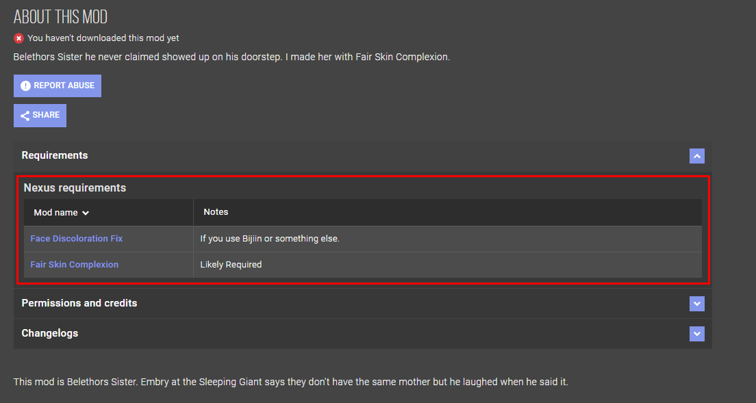Collapse Requirements using the up chevron
Screen dimensions: 756x403
pyautogui.click(x=696, y=156)
